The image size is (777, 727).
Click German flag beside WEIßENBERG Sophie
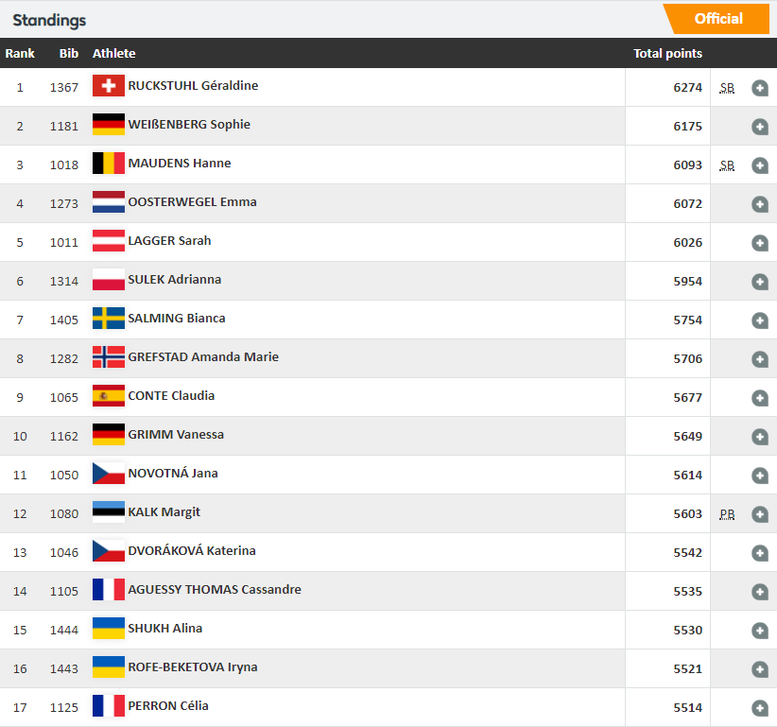click(109, 125)
